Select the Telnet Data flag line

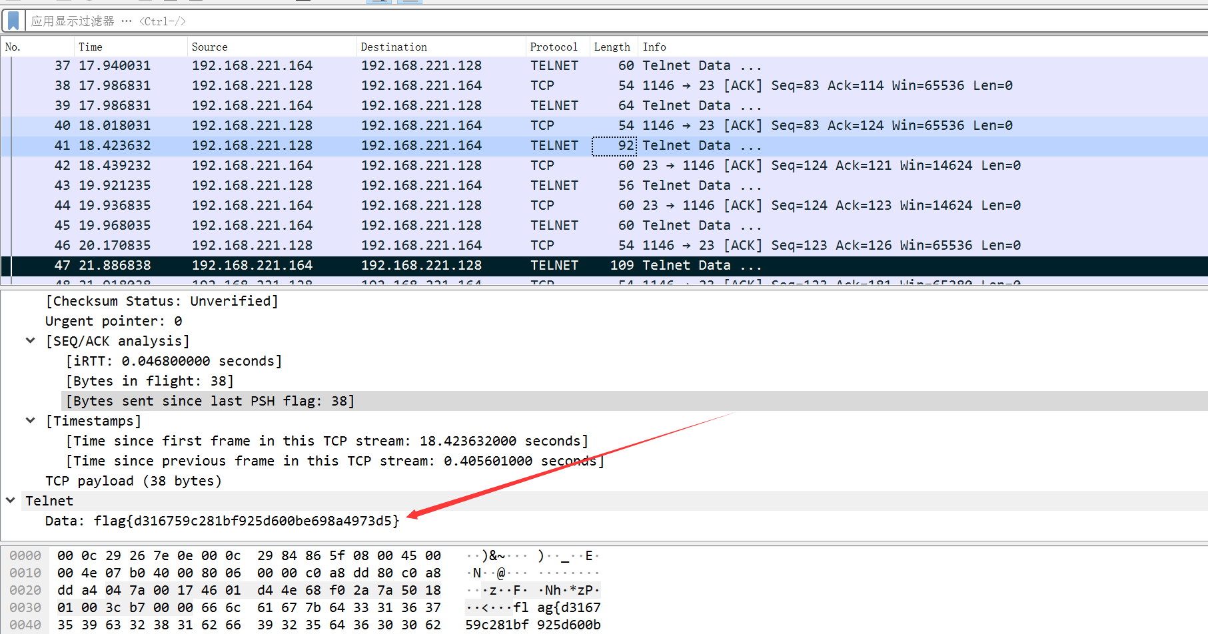click(223, 521)
